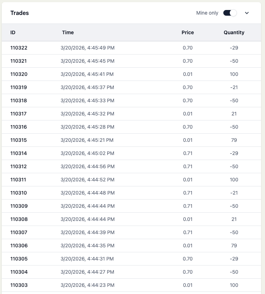
Task: Click the time 4:45:28 PM cell
Action: 88,127
